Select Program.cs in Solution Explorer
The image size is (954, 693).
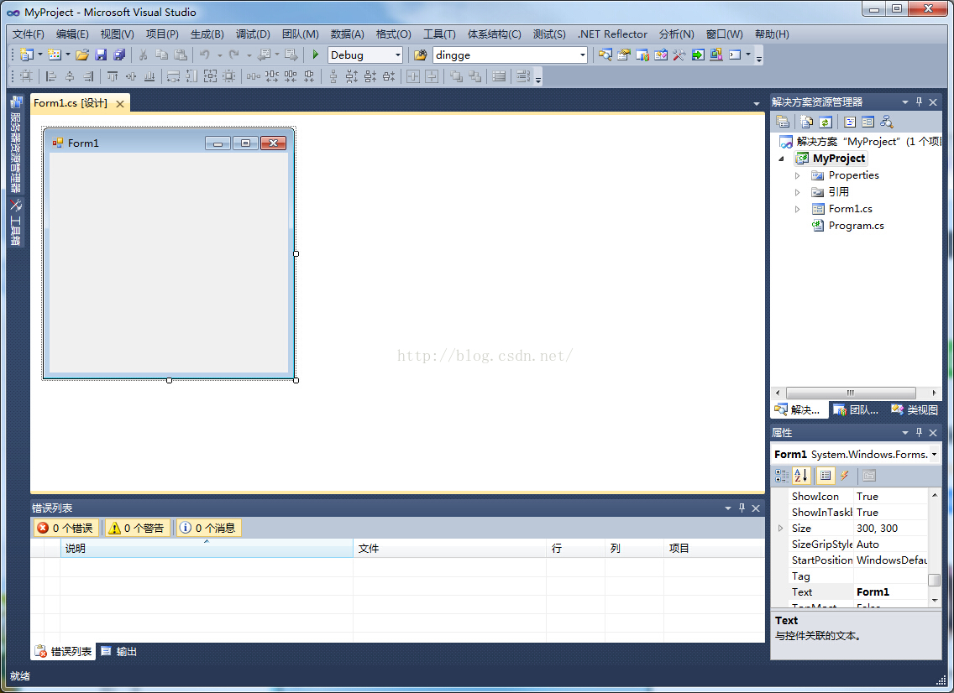click(x=856, y=226)
